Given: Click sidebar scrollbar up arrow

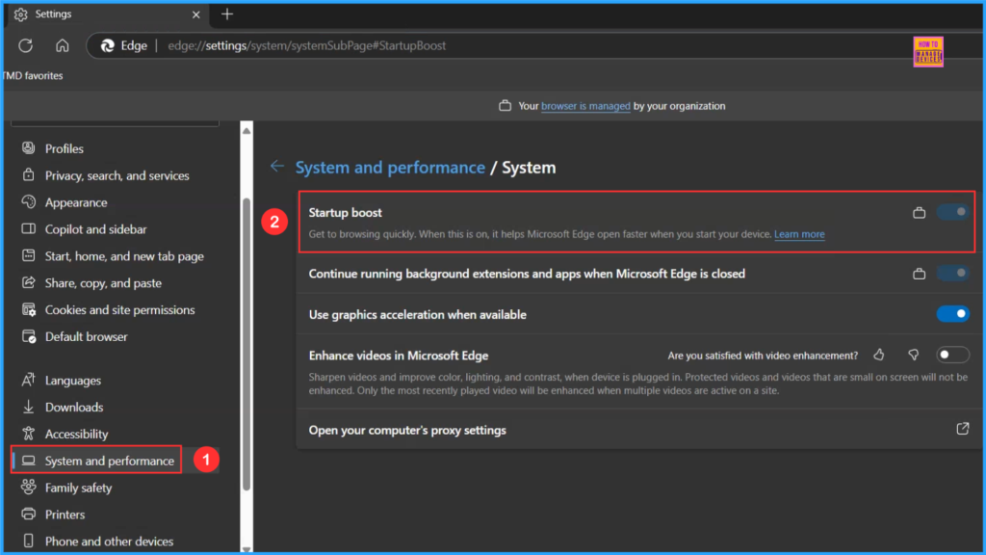Looking at the screenshot, I should [x=246, y=131].
